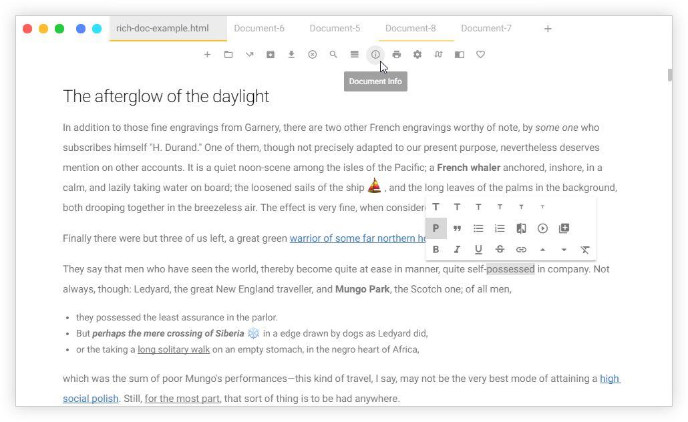
Task: Open search with the magnifier icon
Action: tap(333, 54)
